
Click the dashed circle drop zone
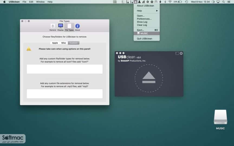[149, 78]
